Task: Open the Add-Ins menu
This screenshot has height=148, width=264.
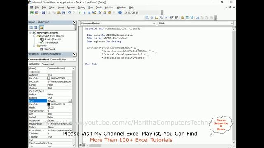Action: point(109,7)
